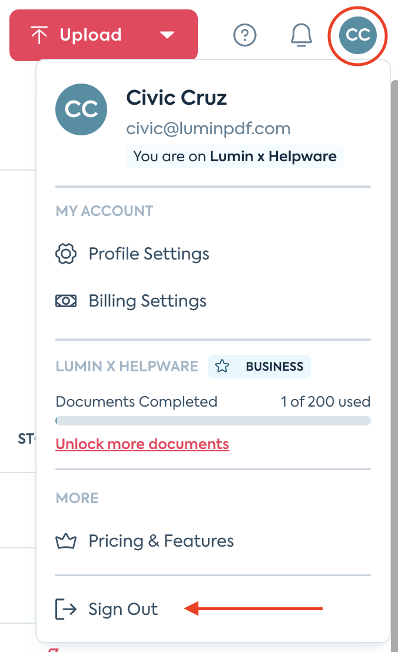Viewport: 398px width, 652px height.
Task: Select the crown icon beside Pricing & Features
Action: pos(66,541)
